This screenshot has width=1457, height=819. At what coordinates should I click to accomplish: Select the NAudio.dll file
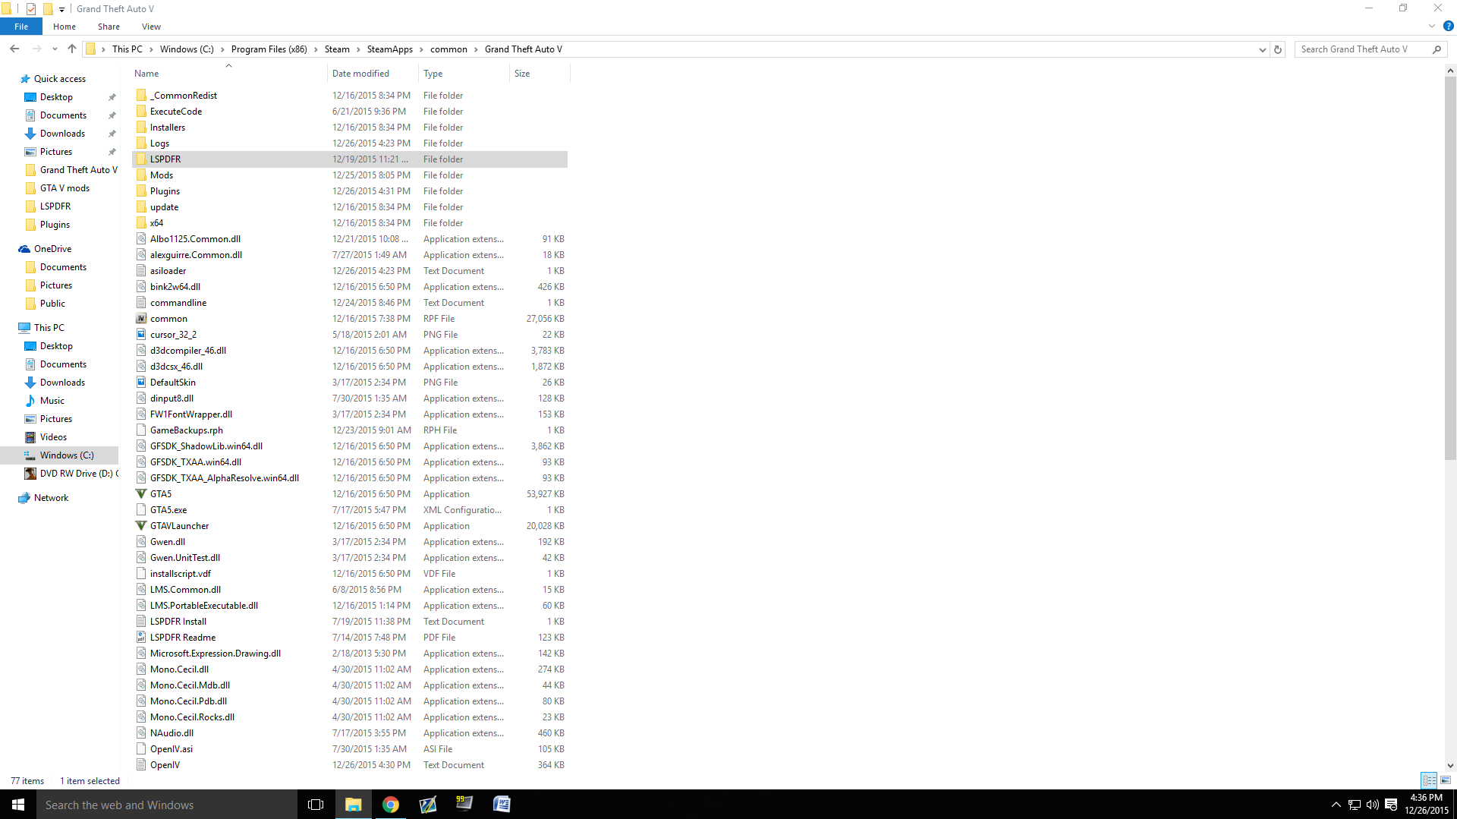(350, 733)
